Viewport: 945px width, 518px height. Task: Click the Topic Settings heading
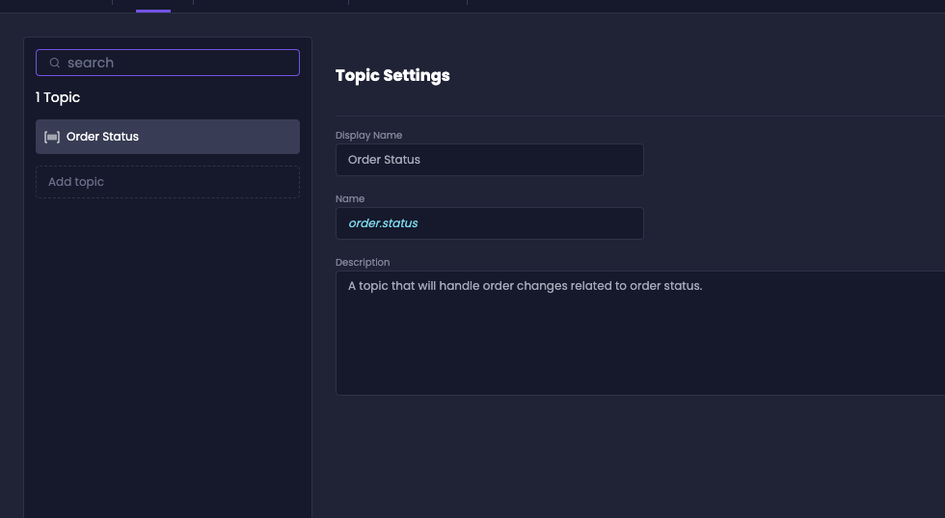click(392, 75)
